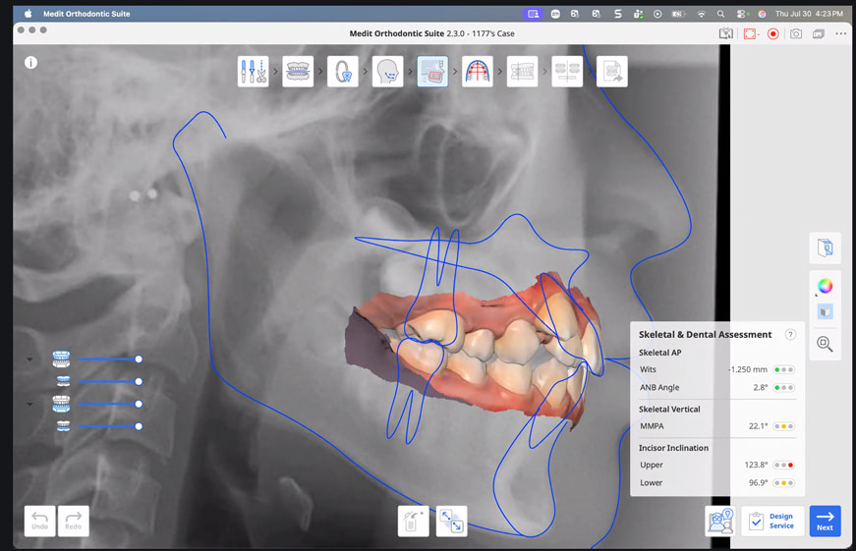Open the arch form grid step

477,72
